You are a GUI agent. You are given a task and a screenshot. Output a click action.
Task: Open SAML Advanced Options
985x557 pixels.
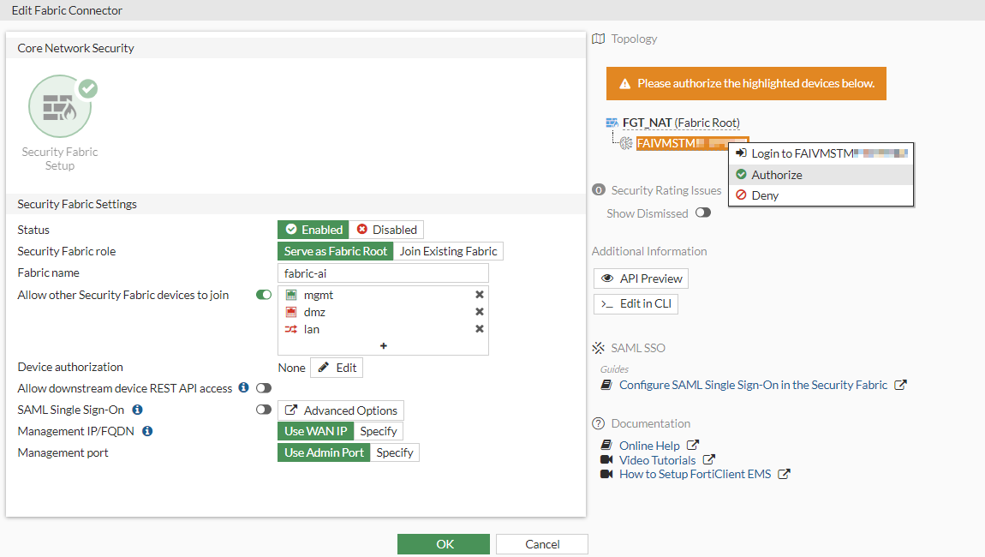pyautogui.click(x=341, y=410)
